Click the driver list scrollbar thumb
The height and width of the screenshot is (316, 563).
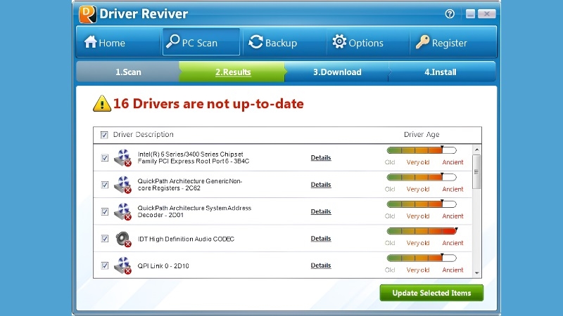pyautogui.click(x=476, y=172)
